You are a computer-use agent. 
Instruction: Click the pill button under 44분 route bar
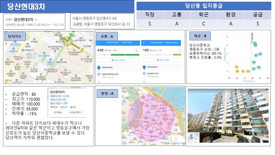[118, 60]
